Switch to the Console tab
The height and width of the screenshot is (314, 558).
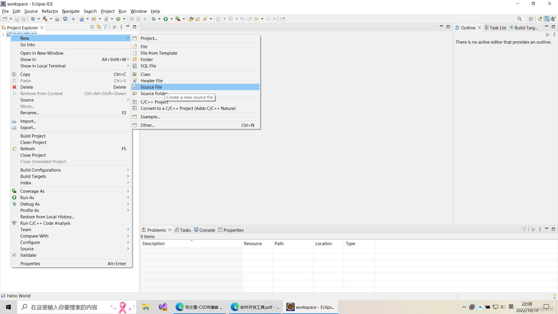click(205, 230)
